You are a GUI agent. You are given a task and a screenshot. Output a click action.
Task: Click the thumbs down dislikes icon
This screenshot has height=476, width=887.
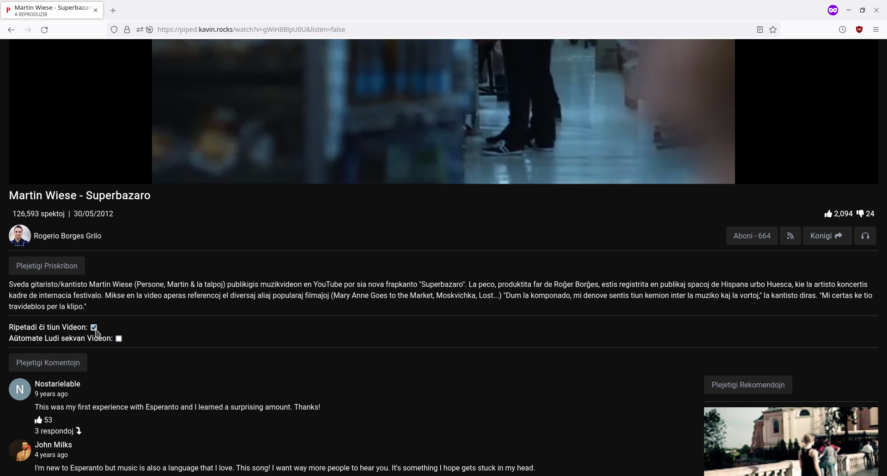(860, 214)
